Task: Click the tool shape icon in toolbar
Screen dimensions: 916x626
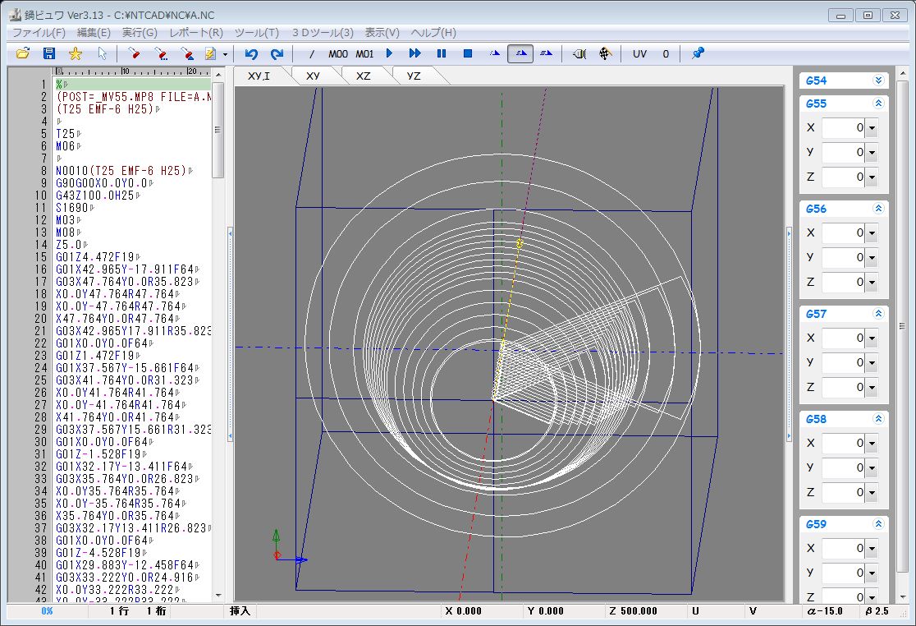Action: [x=579, y=53]
